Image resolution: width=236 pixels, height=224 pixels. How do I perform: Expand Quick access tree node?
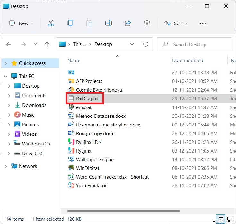pos(6,63)
